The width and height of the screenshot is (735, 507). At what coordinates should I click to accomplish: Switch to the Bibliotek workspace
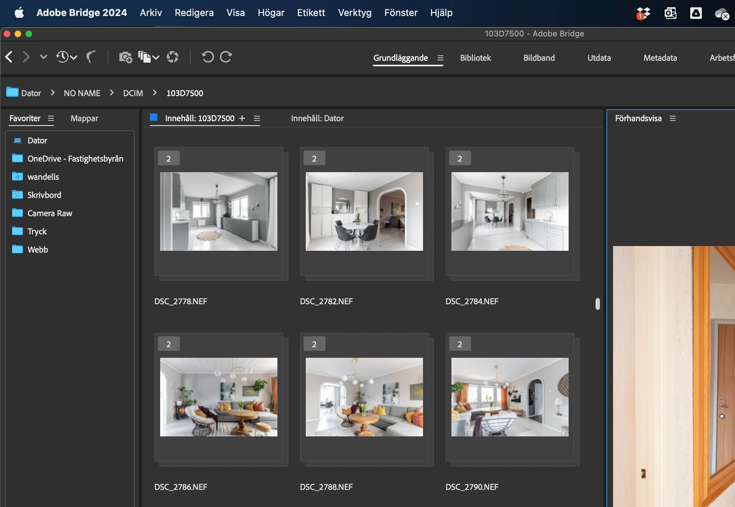click(x=475, y=58)
